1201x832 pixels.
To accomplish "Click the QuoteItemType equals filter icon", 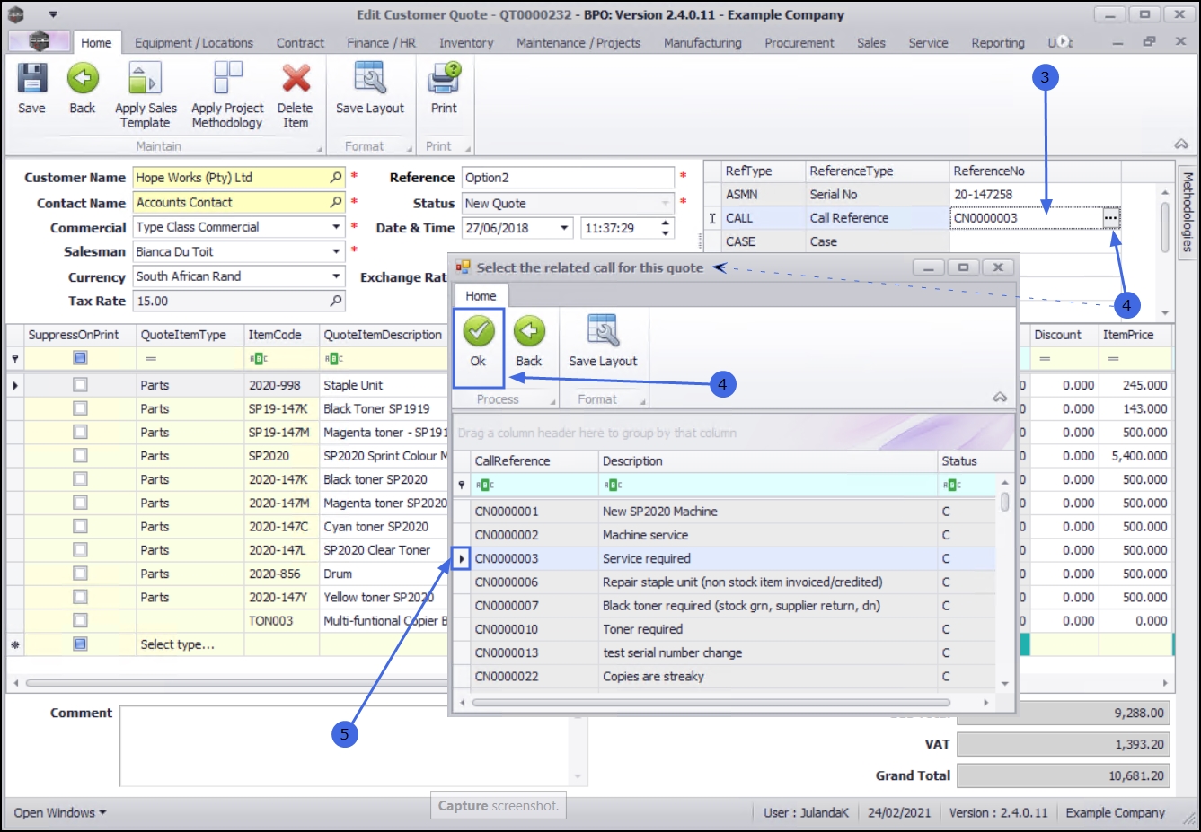I will pos(151,359).
